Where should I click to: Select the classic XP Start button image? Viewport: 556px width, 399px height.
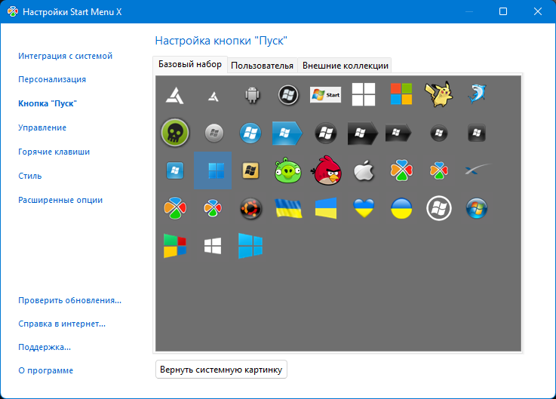(326, 95)
